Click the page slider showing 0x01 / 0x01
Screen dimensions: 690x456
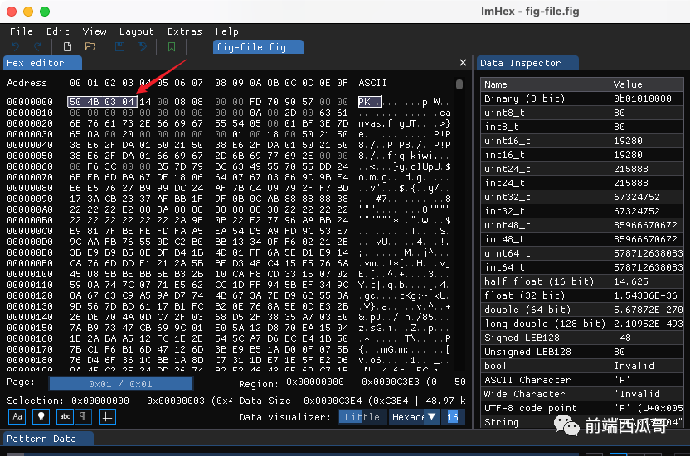point(121,384)
